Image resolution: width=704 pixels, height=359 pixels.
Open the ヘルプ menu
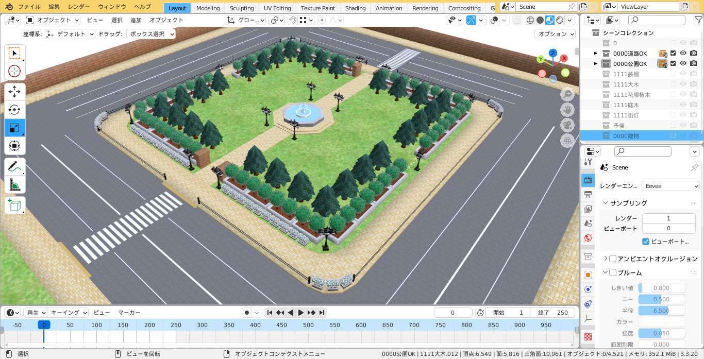pos(142,7)
